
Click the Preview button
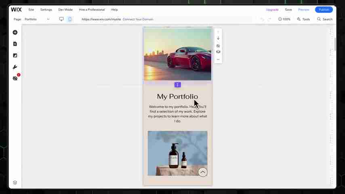click(x=304, y=10)
